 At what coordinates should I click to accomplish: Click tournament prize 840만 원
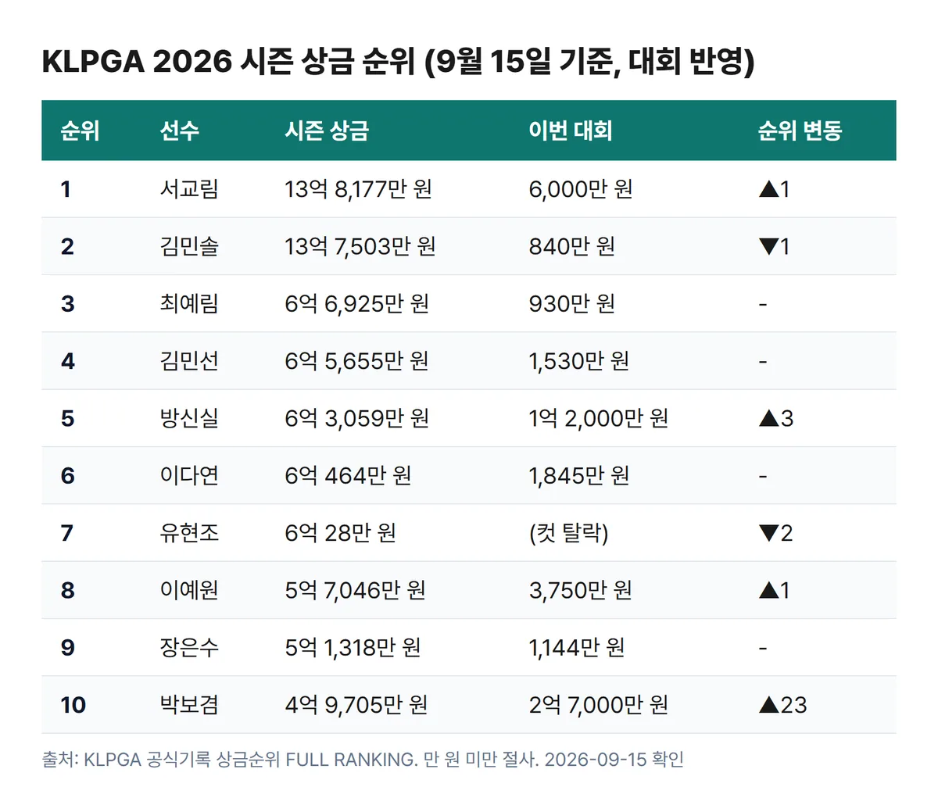point(572,246)
